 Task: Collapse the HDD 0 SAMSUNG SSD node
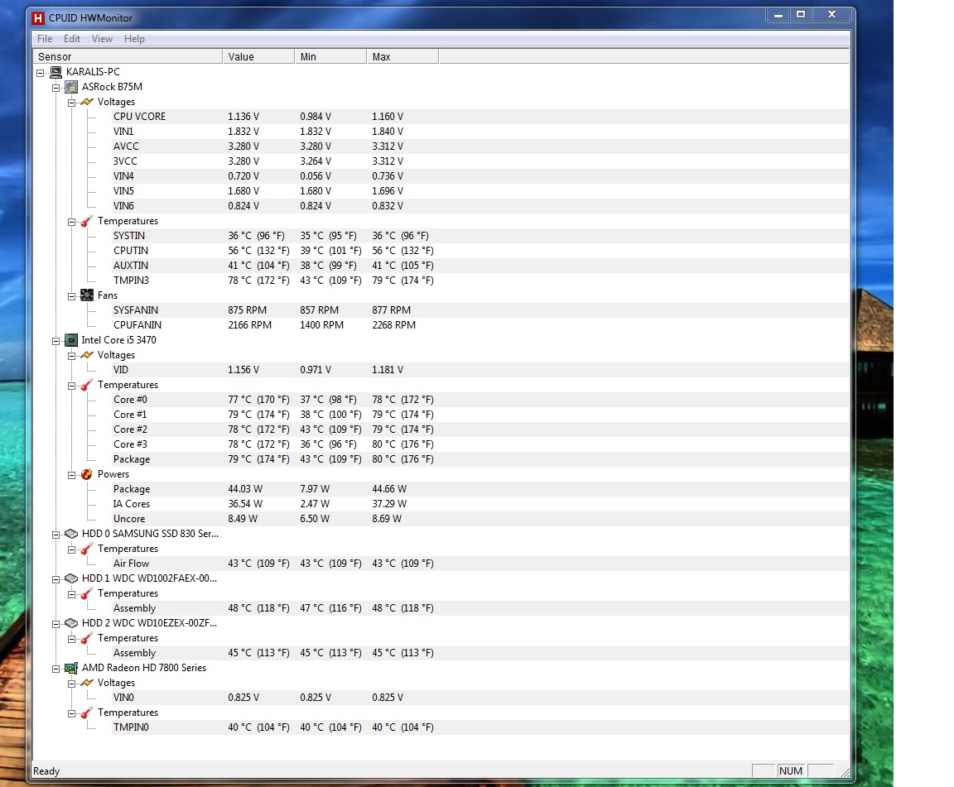56,535
